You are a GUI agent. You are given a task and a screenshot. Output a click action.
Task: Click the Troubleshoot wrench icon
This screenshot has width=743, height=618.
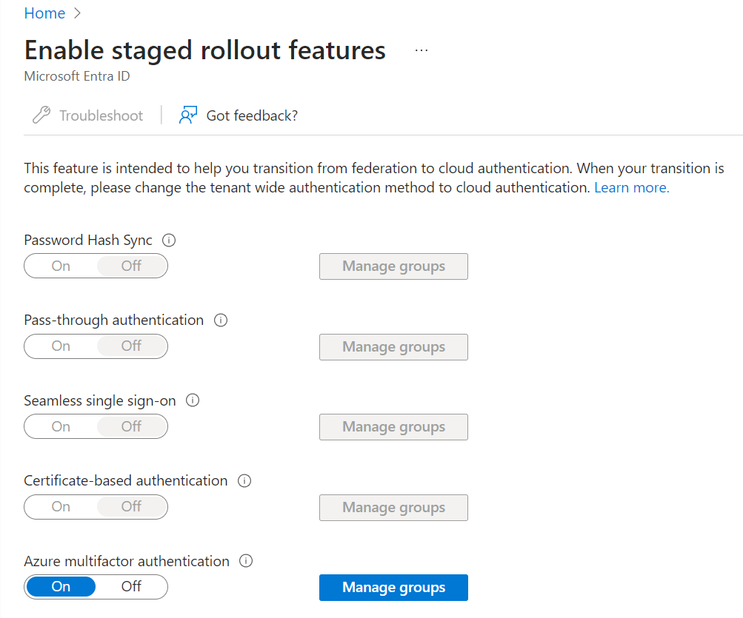41,115
